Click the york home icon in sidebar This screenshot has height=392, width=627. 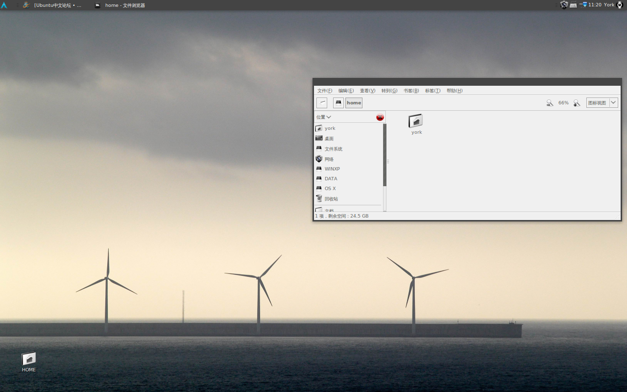[x=319, y=128]
